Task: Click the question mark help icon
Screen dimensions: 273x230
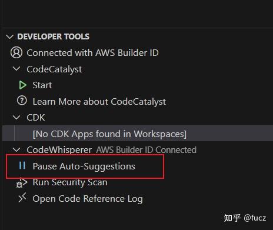Action: tap(22, 101)
